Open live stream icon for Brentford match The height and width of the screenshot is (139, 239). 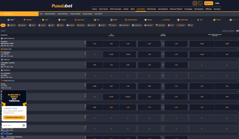pos(2,45)
